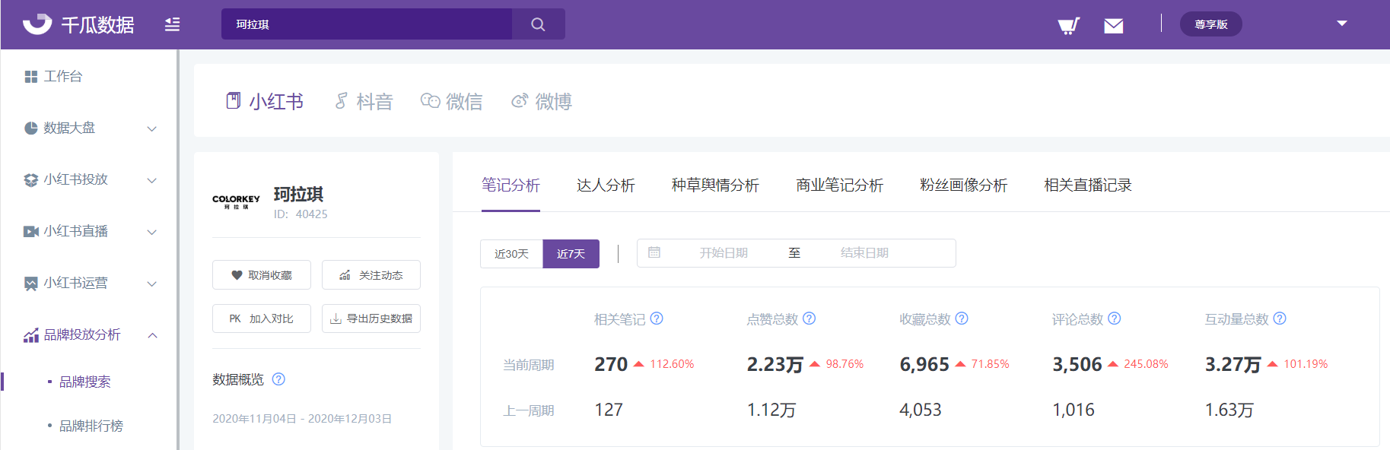Click the brand name 珂拉琪 heading

click(298, 195)
